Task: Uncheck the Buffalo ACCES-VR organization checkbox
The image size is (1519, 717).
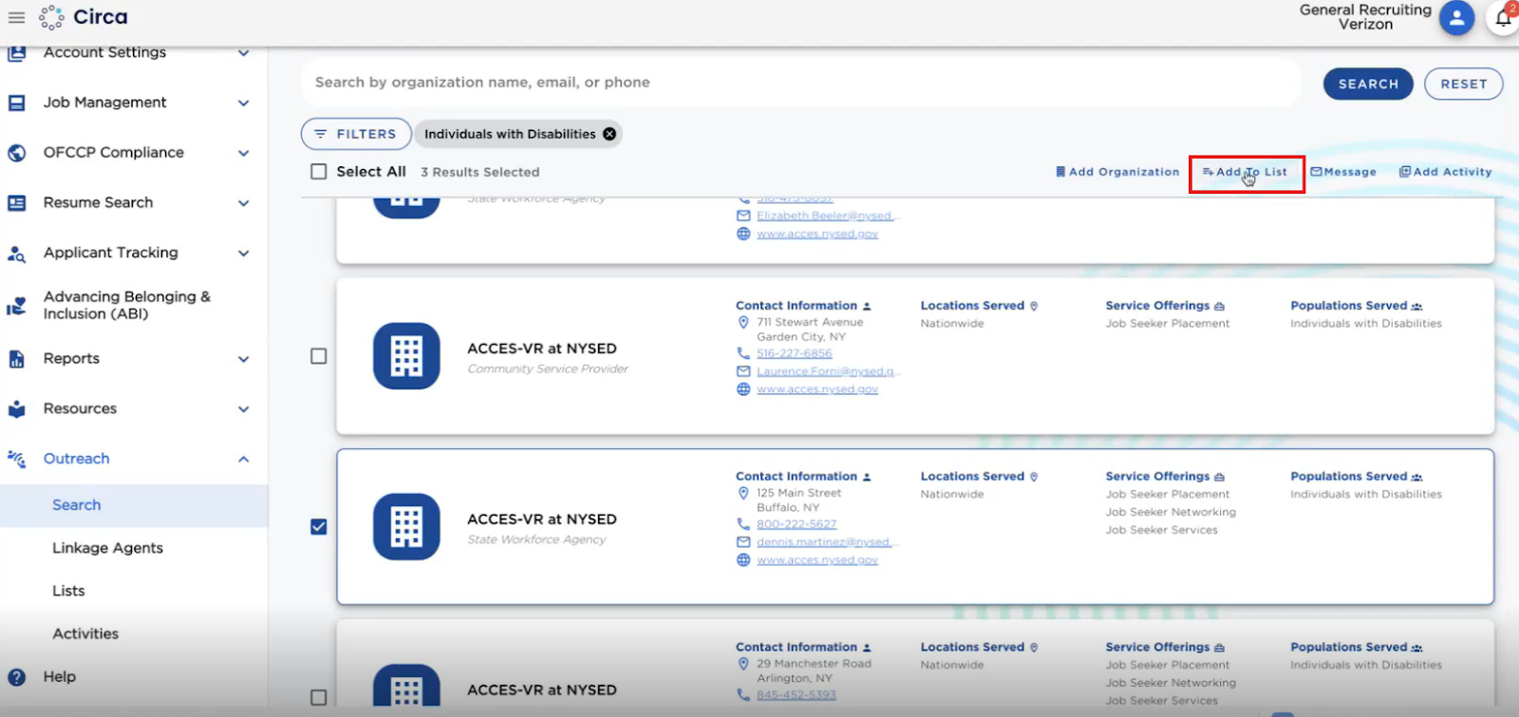Action: (x=319, y=527)
